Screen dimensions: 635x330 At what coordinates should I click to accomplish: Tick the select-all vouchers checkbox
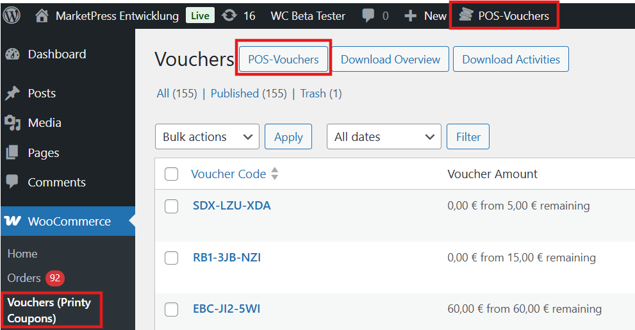(171, 174)
